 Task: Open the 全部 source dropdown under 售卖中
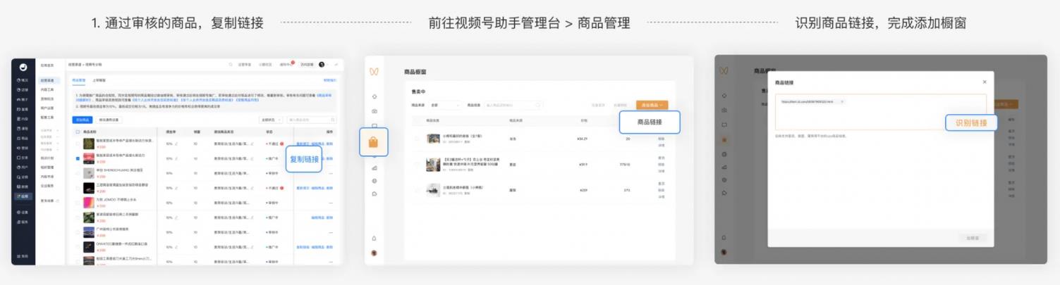(444, 105)
